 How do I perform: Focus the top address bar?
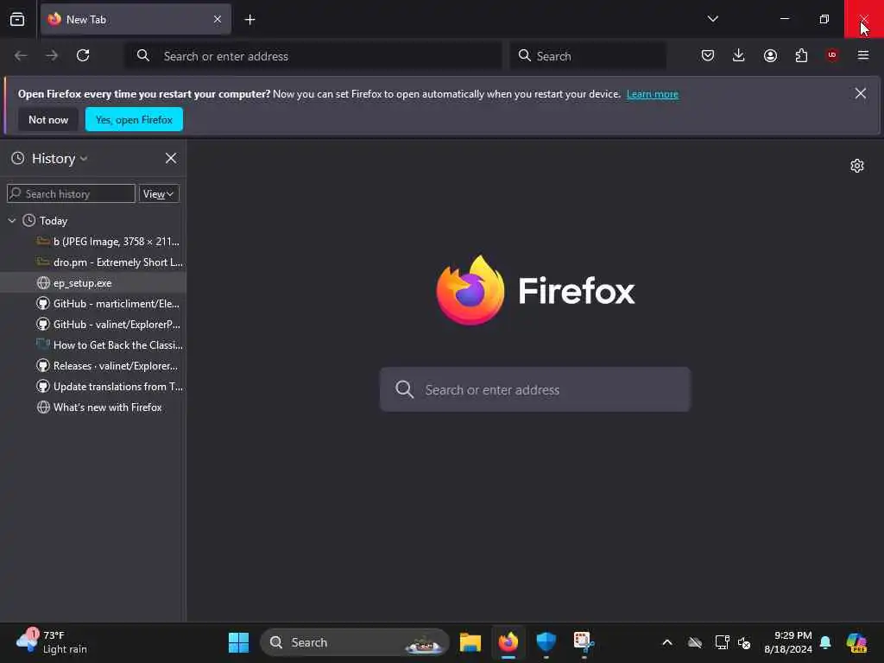(x=313, y=56)
